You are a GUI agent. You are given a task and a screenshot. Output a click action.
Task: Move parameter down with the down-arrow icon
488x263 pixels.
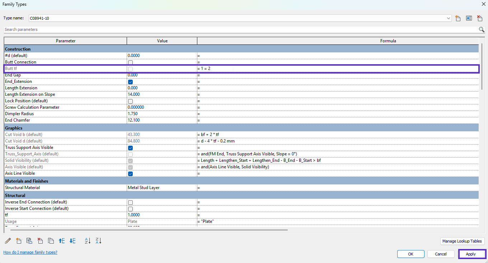72,241
